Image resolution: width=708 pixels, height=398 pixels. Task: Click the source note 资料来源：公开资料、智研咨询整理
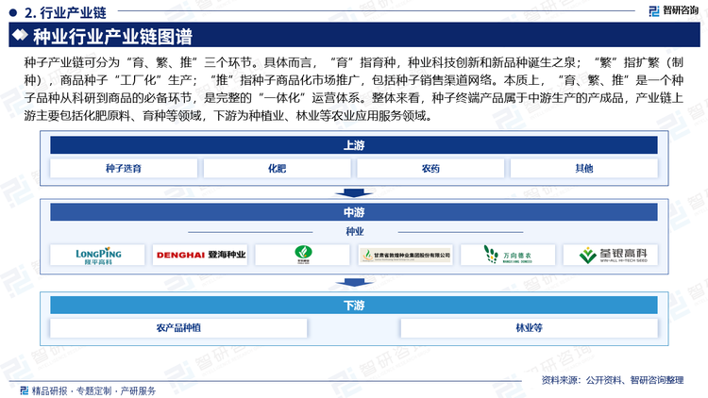pos(613,380)
